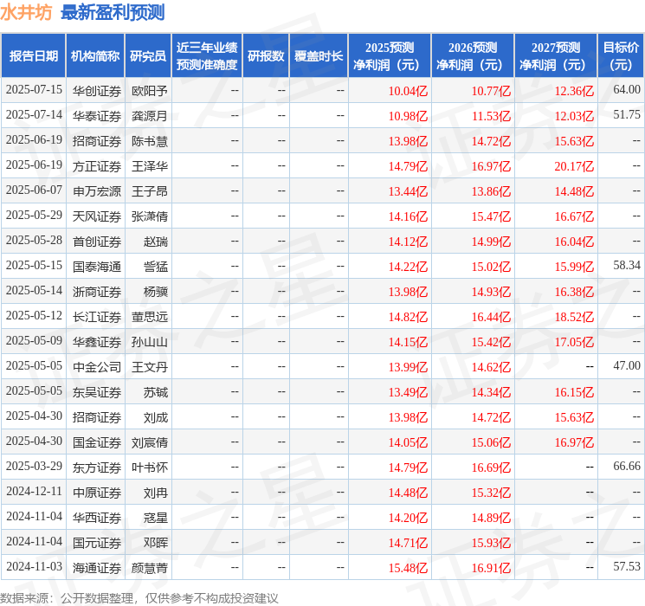
Task: Click the 水井坊 title text
Action: pos(26,12)
